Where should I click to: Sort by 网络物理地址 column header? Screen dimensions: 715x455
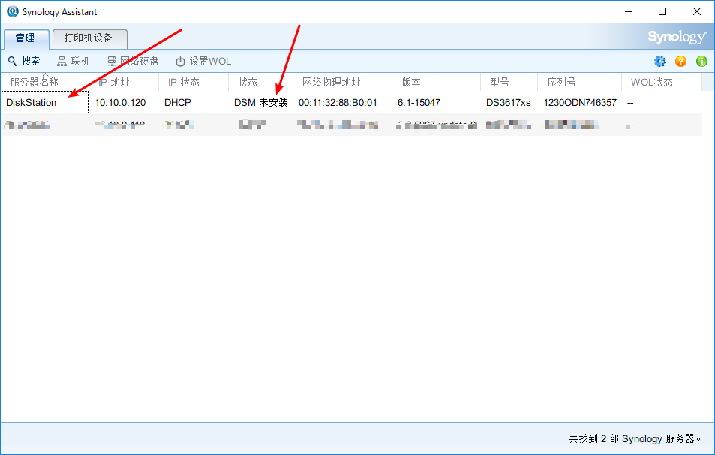point(342,82)
